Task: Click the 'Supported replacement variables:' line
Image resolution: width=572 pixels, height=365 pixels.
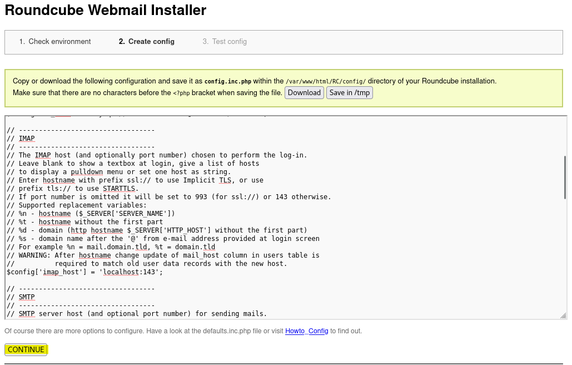Action: [x=77, y=205]
